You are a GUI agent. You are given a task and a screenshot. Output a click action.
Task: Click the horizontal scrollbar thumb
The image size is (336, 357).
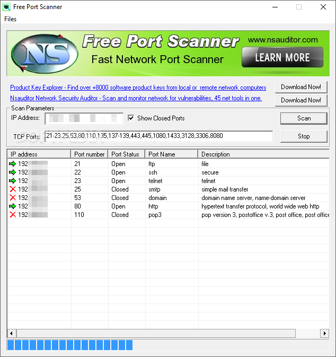coord(156,334)
